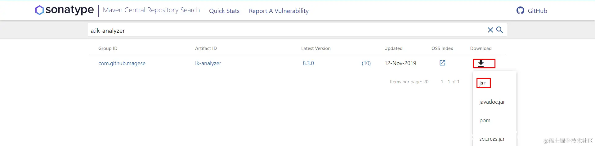Screen dimensions: 595x146
Task: Run search with the magnifying glass icon
Action: click(x=499, y=30)
